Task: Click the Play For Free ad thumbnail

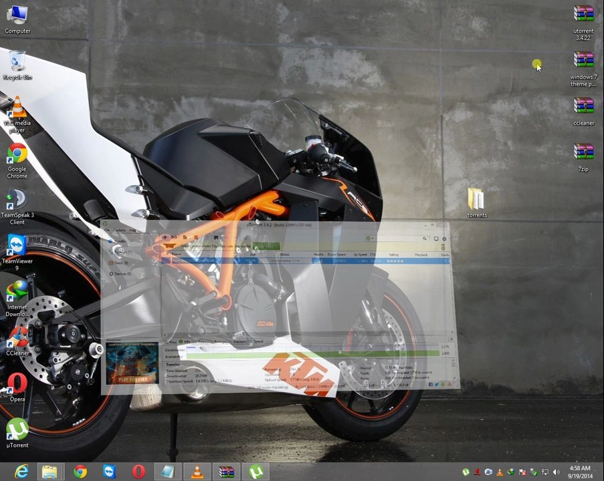Action: [x=132, y=363]
